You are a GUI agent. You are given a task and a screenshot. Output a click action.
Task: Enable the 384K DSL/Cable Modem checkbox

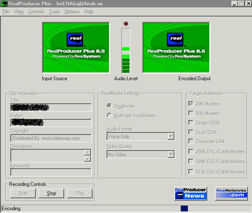tap(191, 162)
